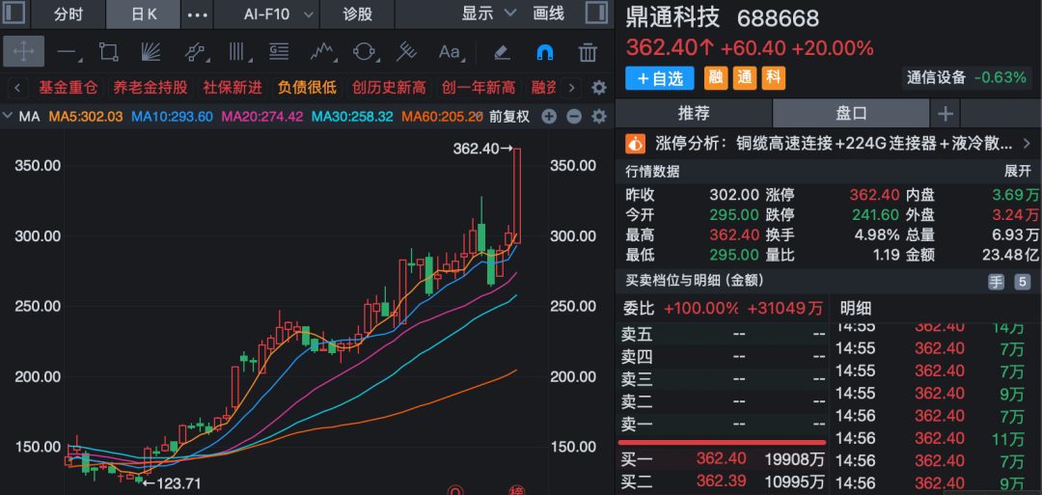Select the straight line drawing tool
Image resolution: width=1042 pixels, height=495 pixels.
[68, 52]
